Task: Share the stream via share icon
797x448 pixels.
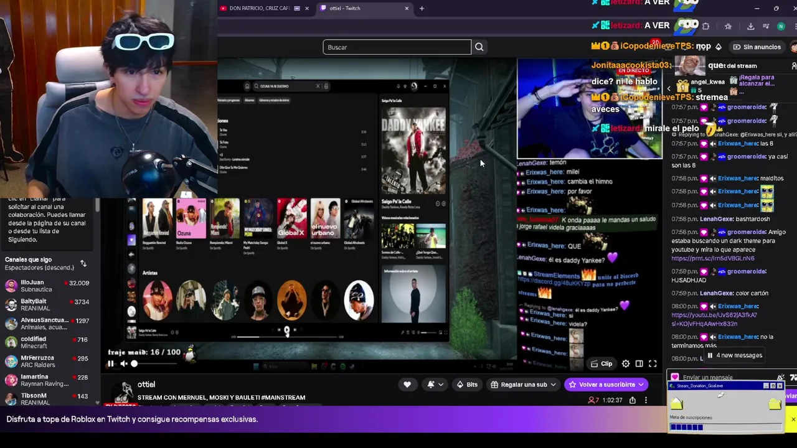Action: (x=633, y=400)
